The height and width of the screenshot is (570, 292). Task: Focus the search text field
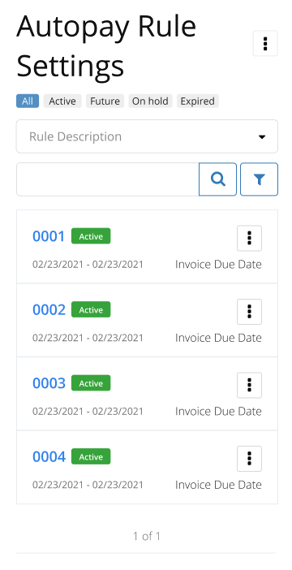point(108,179)
